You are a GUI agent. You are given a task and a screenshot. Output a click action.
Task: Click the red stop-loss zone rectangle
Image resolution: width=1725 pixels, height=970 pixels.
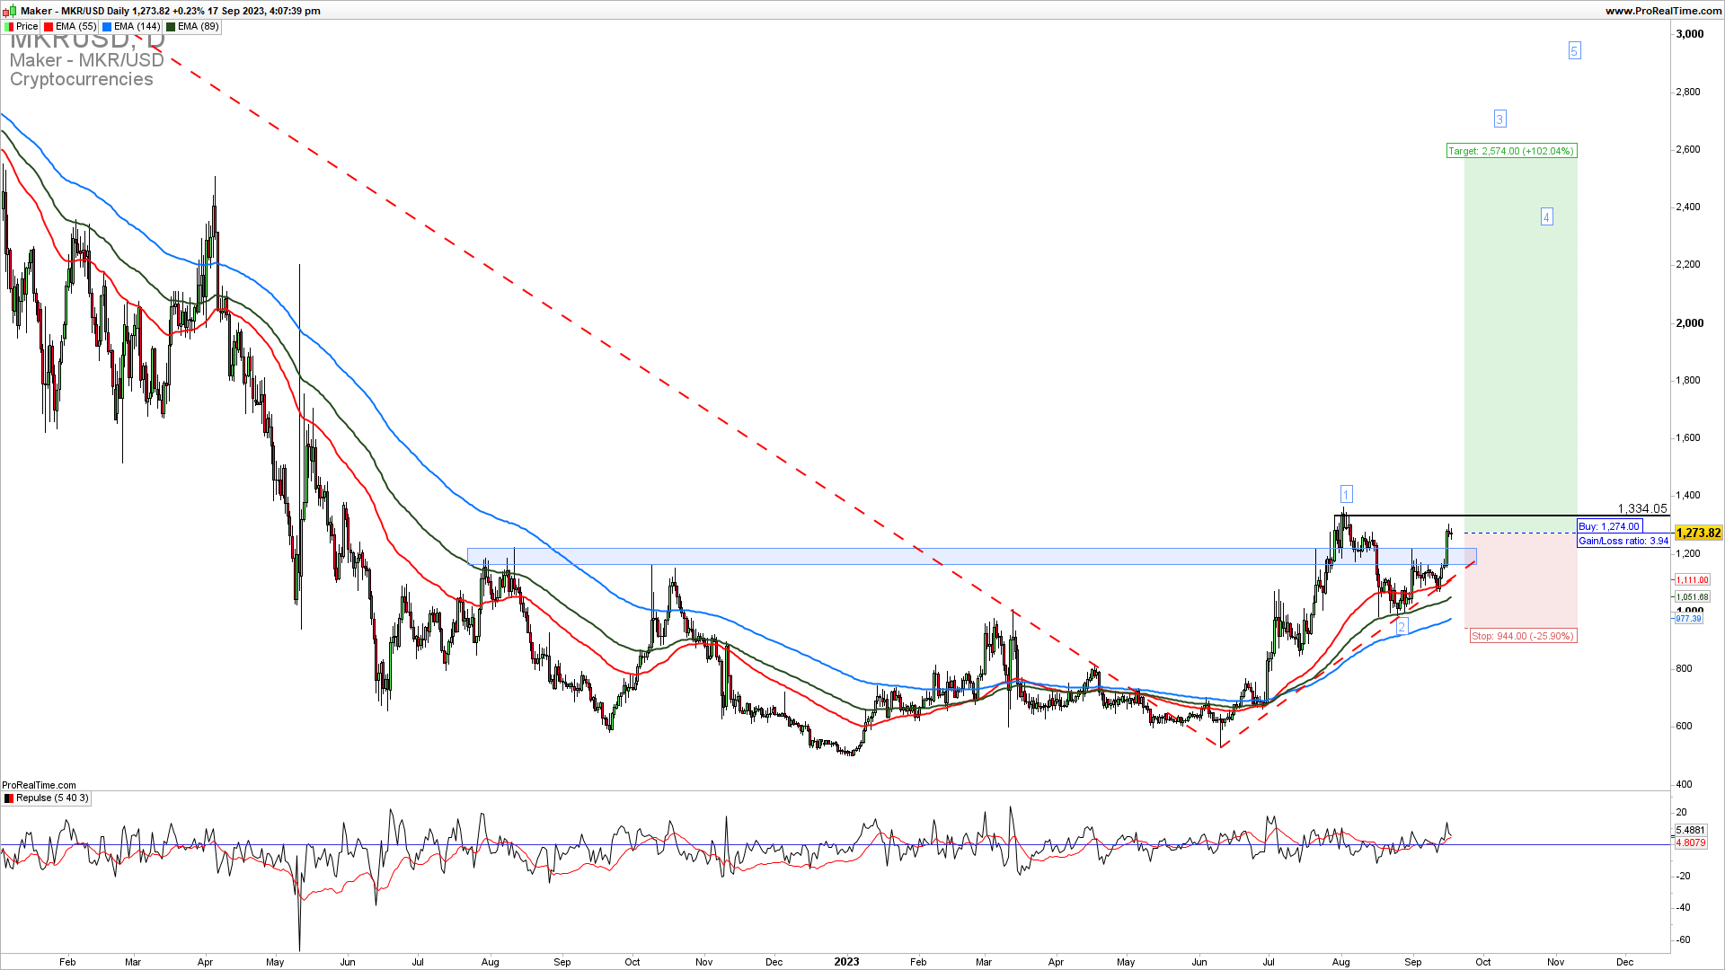click(1520, 580)
